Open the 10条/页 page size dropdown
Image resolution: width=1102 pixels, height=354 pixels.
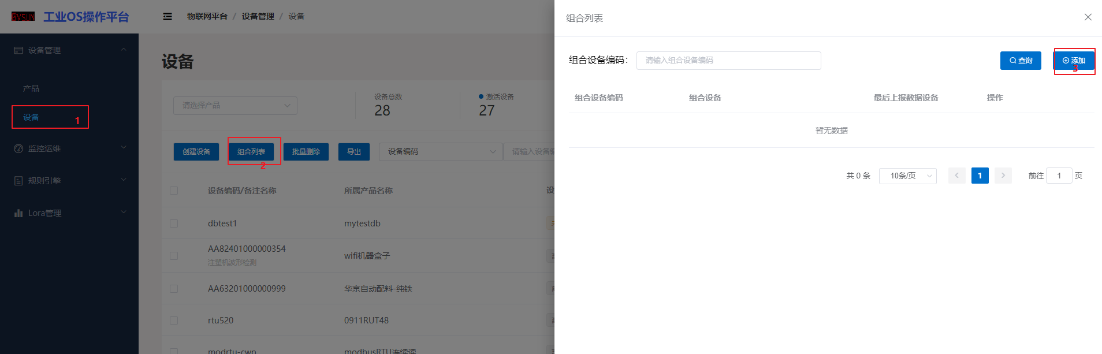coord(908,176)
